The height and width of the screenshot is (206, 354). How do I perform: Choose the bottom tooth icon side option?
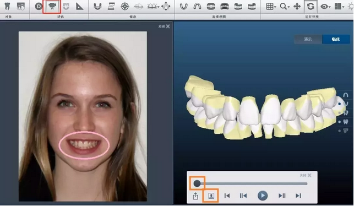pos(345,131)
